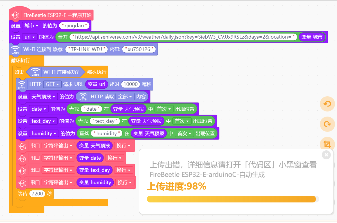Click the xu750126 password field
Screen dimensions: 337x223
coord(139,49)
